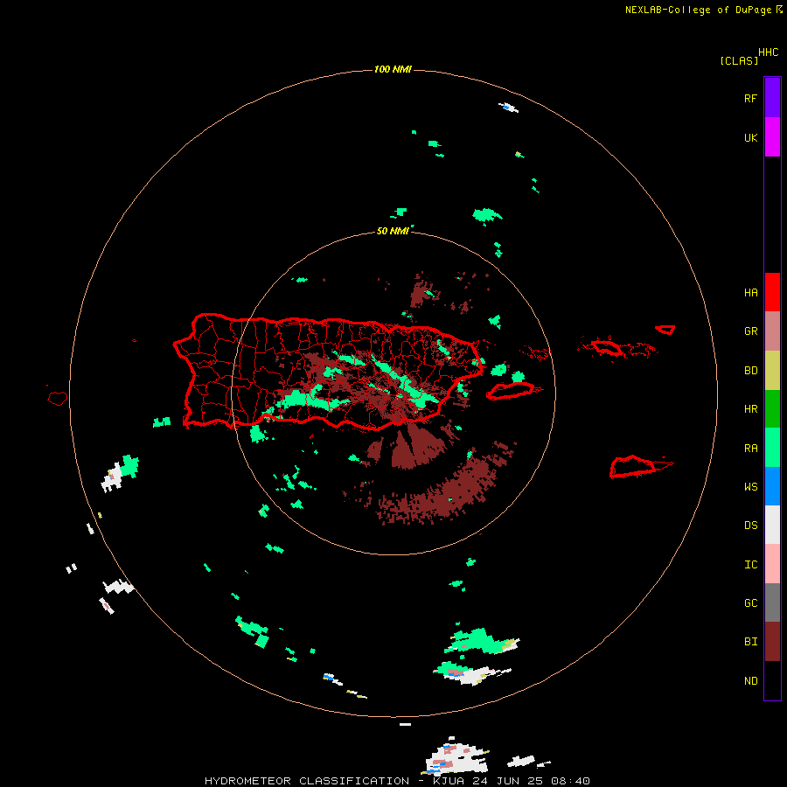Select the GC gray legend swatch
Image resolution: width=787 pixels, height=787 pixels.
[772, 602]
